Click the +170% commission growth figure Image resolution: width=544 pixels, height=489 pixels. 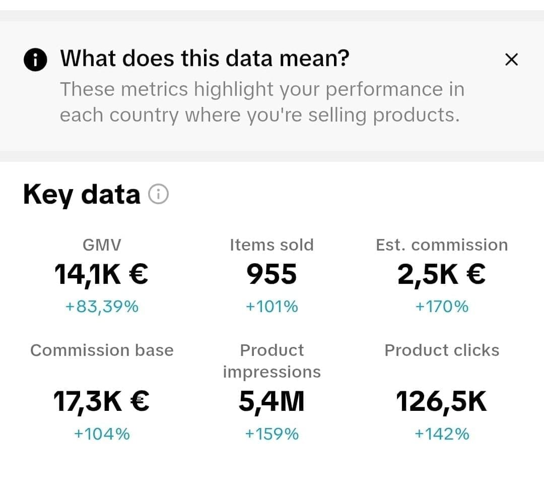click(x=442, y=306)
